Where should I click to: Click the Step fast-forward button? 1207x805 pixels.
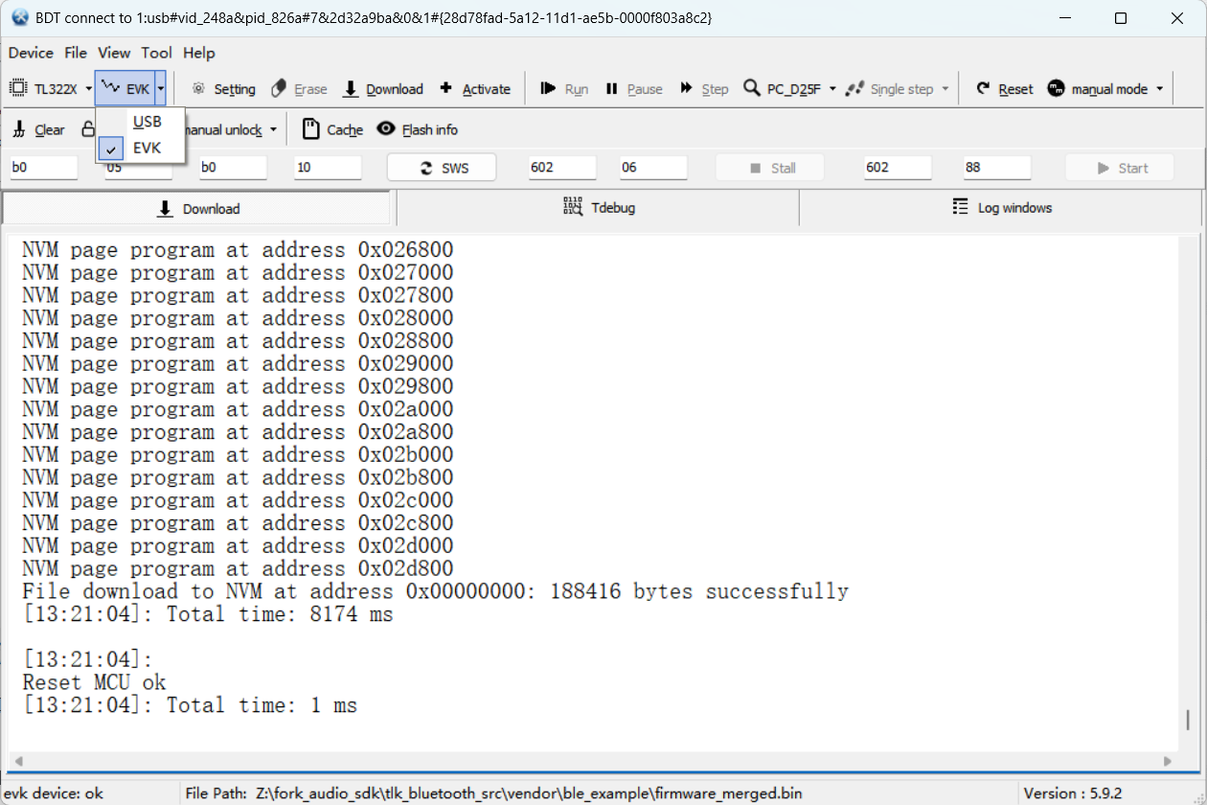point(704,89)
